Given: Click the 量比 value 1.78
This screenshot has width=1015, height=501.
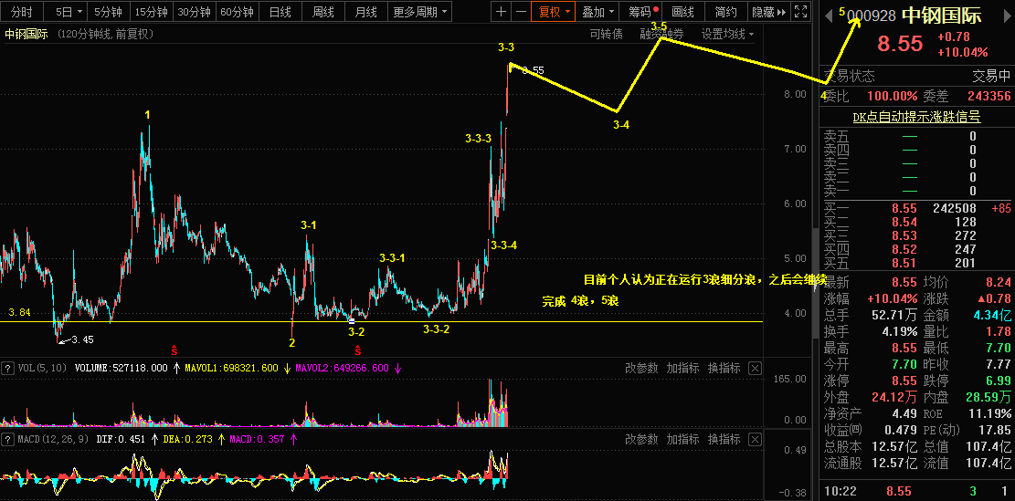Looking at the screenshot, I should (x=997, y=332).
